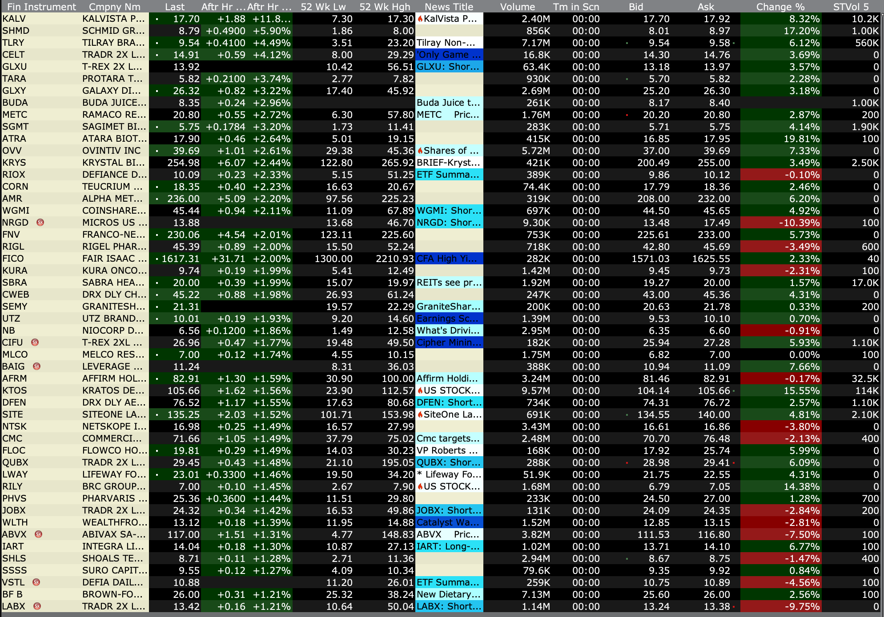Click the red Sx badge next to NRGD

coord(40,223)
